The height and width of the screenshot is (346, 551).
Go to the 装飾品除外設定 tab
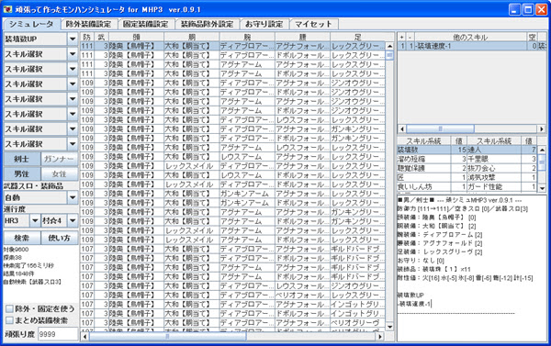click(x=207, y=24)
